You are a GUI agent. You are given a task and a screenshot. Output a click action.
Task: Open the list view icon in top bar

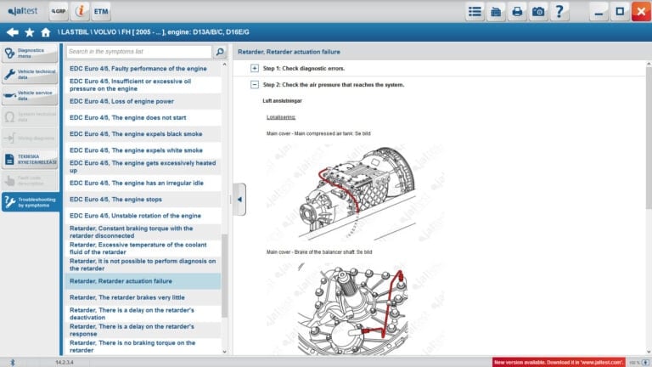pyautogui.click(x=475, y=11)
